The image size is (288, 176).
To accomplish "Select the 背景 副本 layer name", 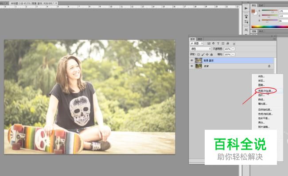I will pos(209,60).
